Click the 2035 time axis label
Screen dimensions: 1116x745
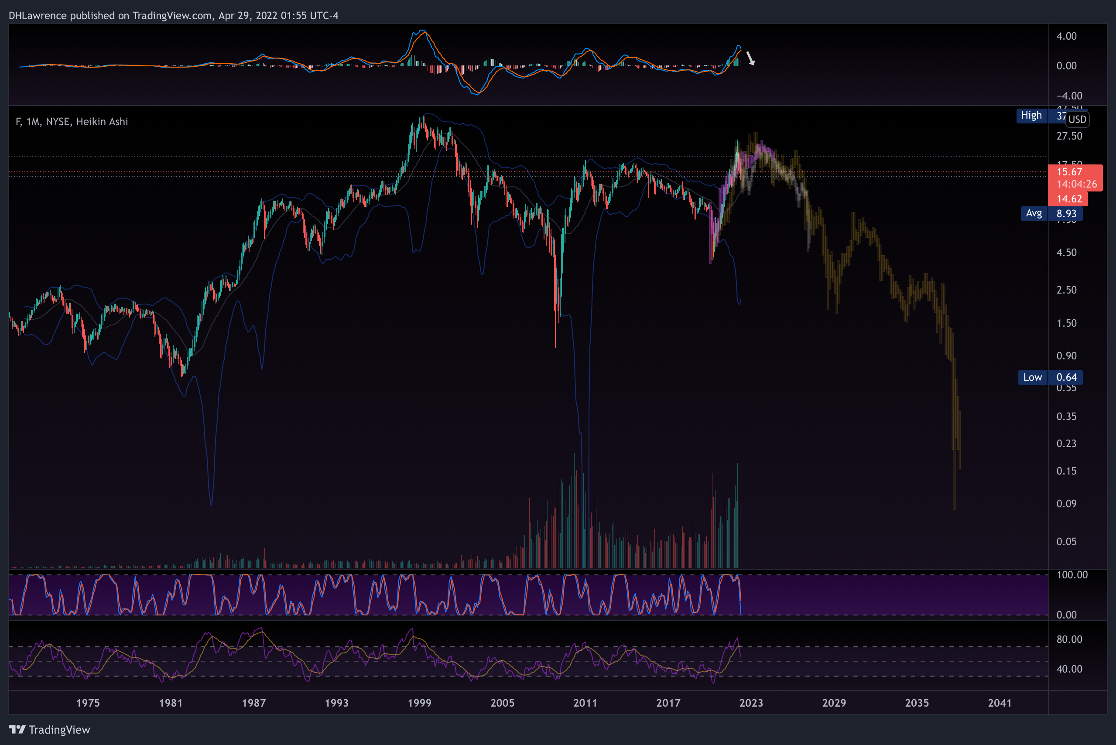(x=917, y=703)
